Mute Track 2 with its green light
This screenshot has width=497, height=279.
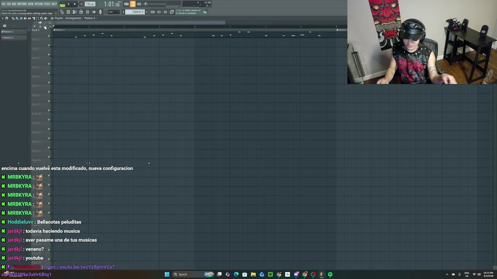pos(49,45)
